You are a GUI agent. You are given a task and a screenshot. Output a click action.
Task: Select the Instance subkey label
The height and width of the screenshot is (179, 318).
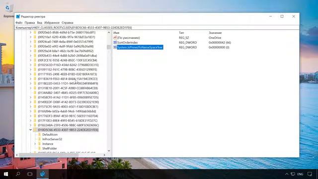(48, 144)
